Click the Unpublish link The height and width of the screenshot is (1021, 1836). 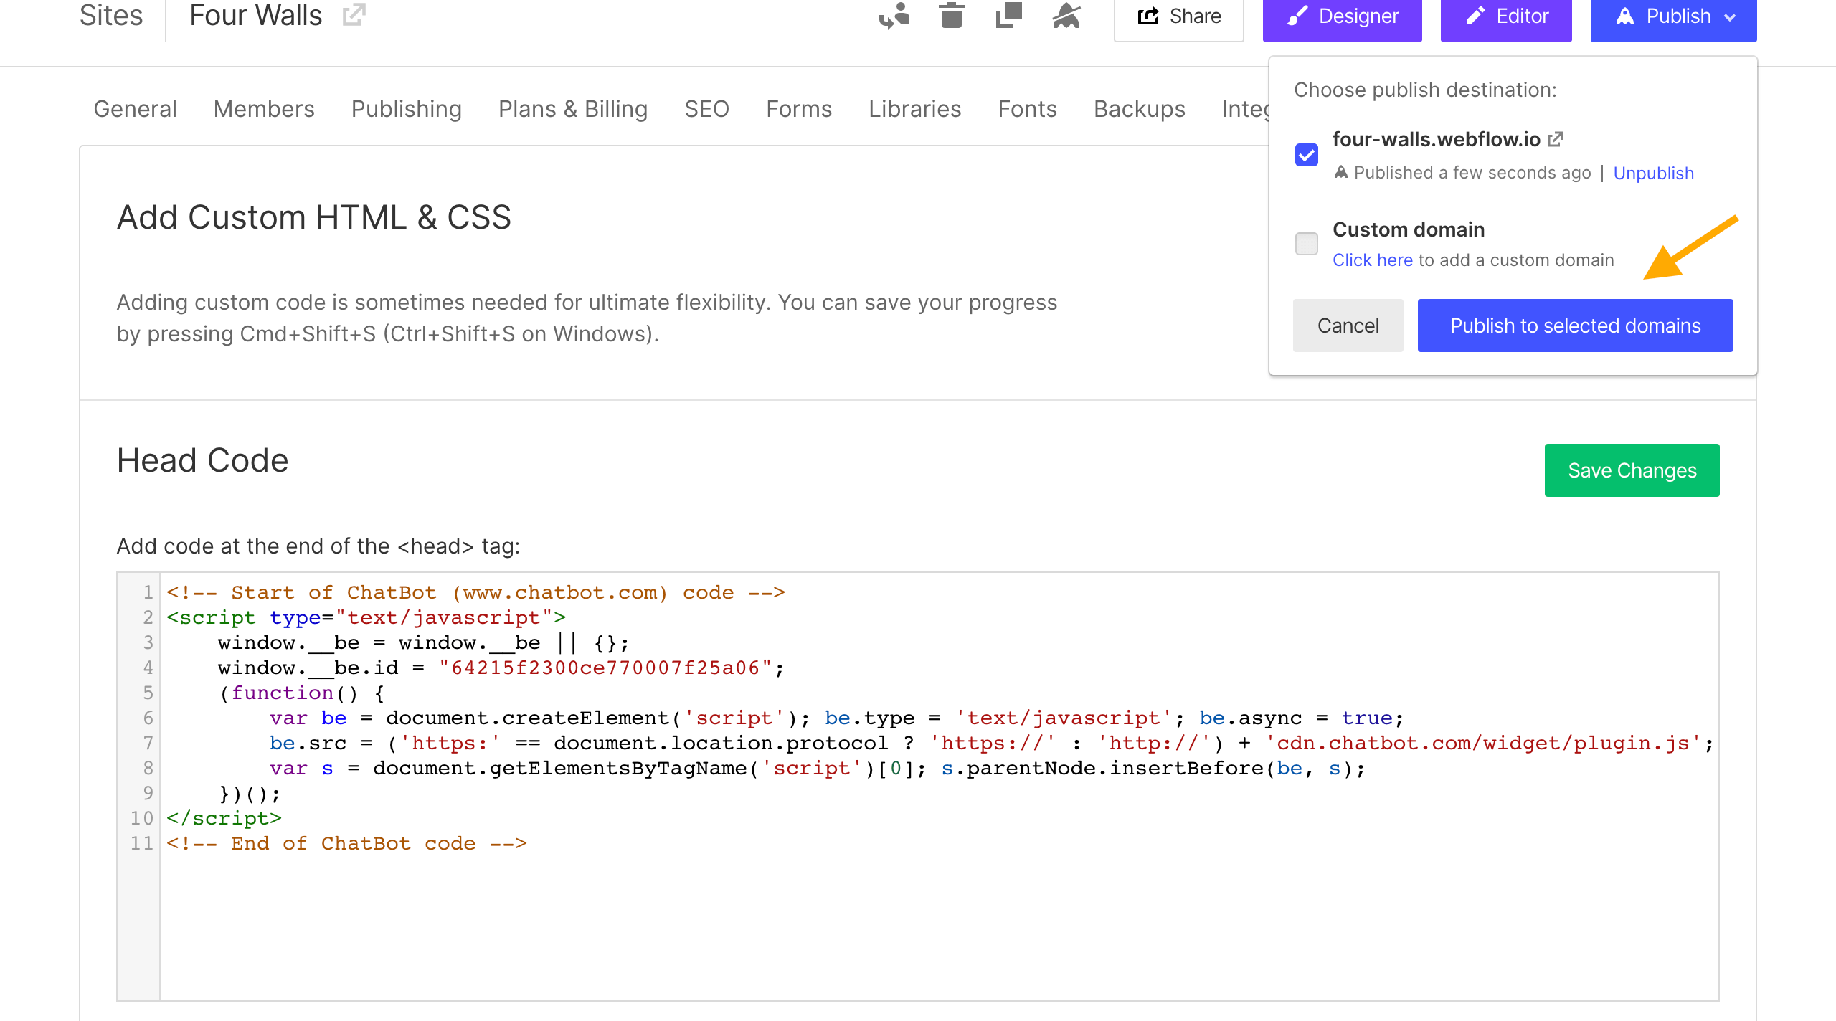1653,174
